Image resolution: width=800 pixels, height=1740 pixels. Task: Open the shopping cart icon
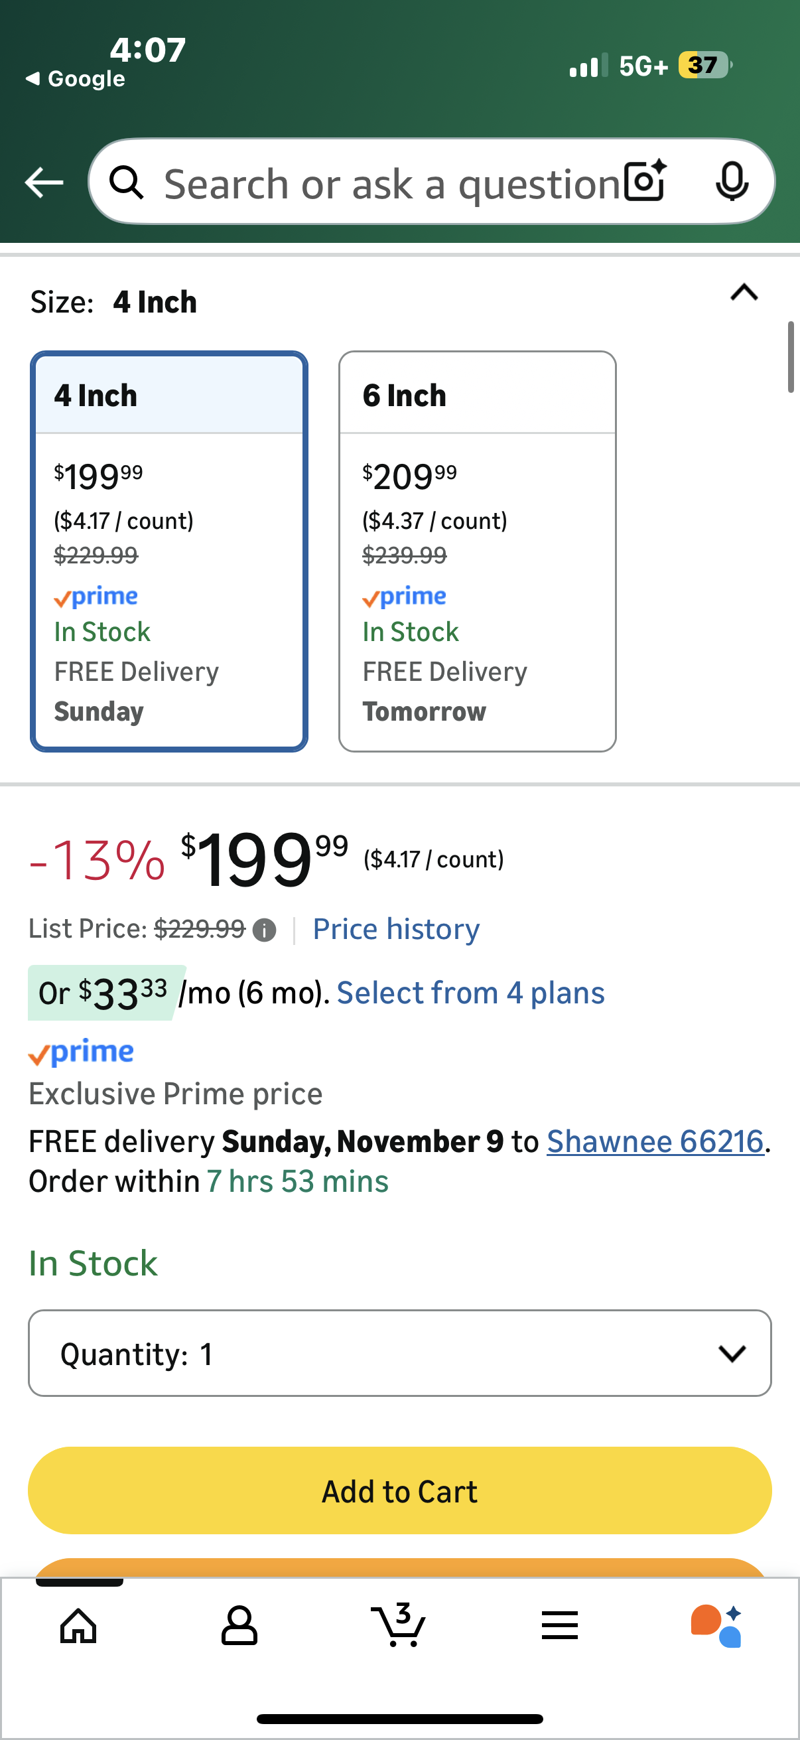point(399,1625)
